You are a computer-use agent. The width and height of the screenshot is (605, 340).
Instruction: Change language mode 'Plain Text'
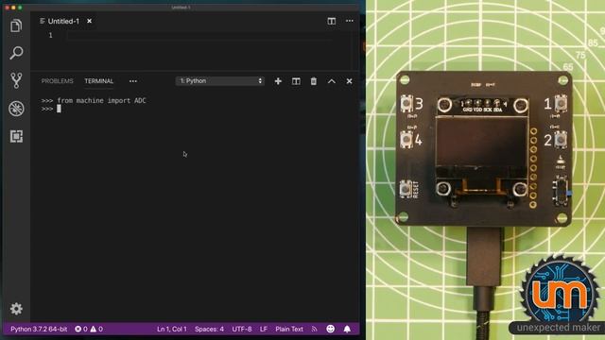click(289, 329)
